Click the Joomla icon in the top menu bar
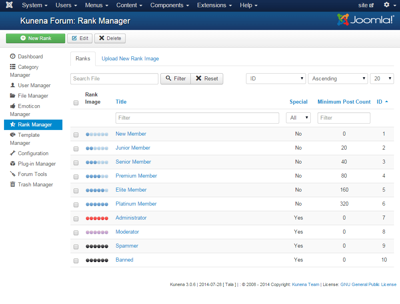Screen dimensions: 400x304 point(10,5)
